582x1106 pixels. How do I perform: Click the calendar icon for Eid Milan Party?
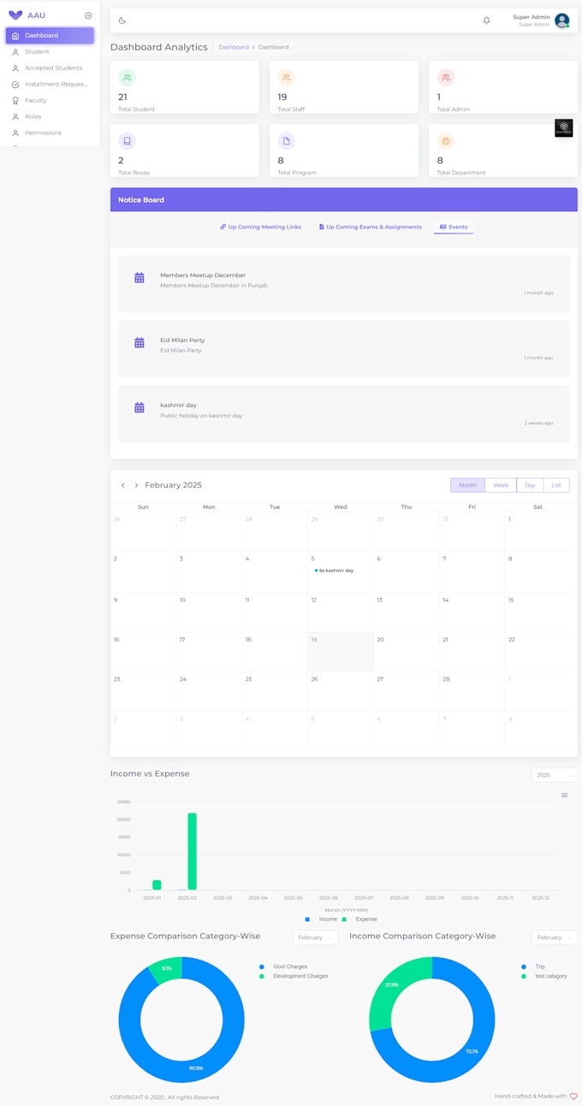pos(140,343)
